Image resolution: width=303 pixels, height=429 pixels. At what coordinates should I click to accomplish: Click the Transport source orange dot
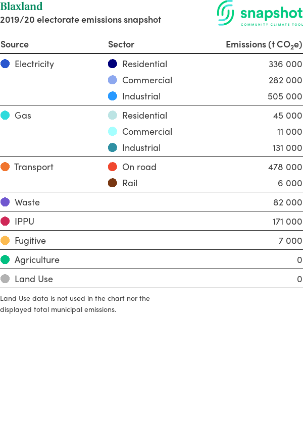tap(5, 167)
